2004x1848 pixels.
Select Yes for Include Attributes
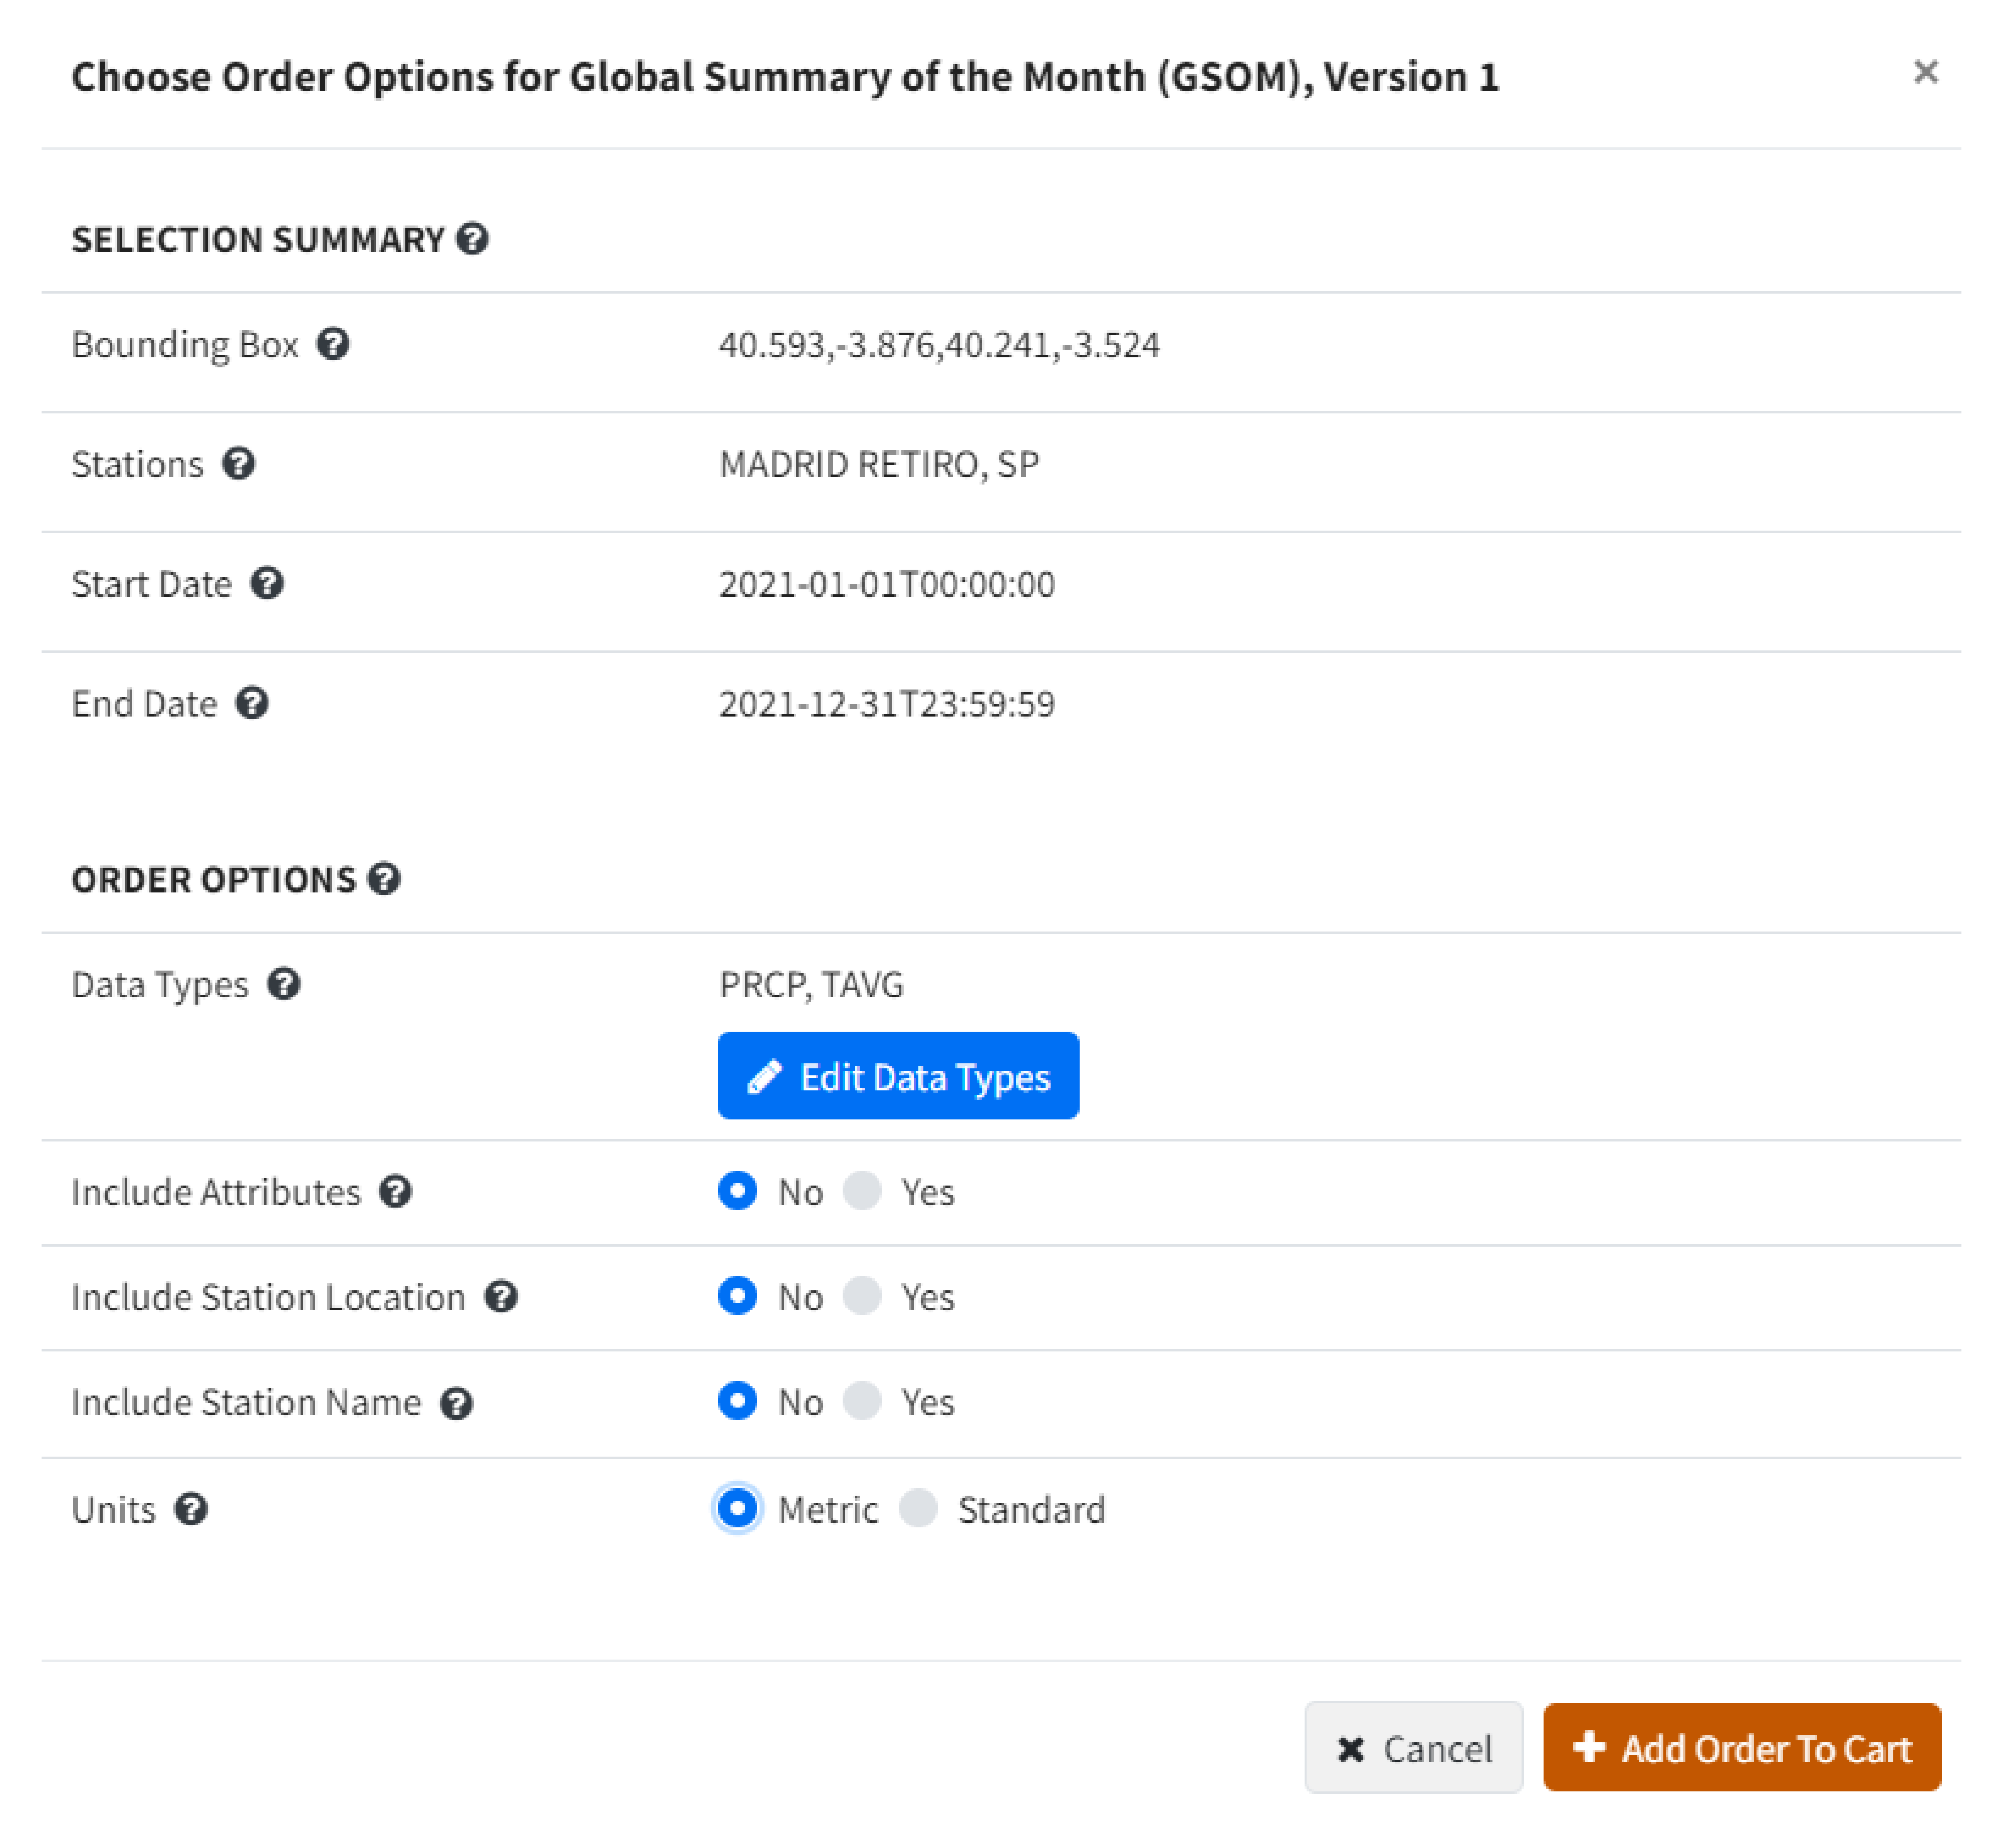pyautogui.click(x=862, y=1191)
